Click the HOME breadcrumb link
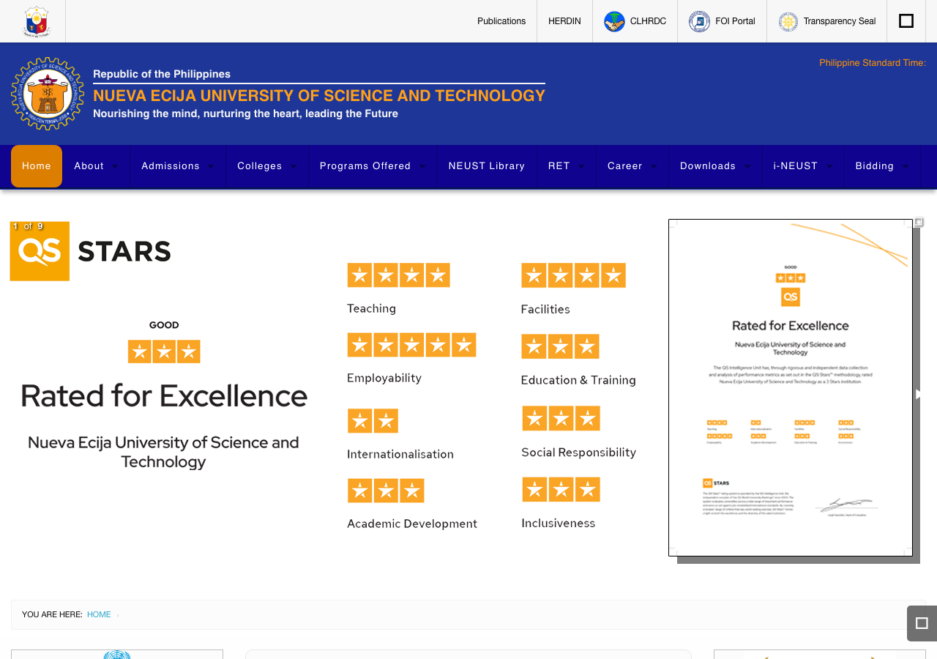The height and width of the screenshot is (659, 937). point(99,615)
